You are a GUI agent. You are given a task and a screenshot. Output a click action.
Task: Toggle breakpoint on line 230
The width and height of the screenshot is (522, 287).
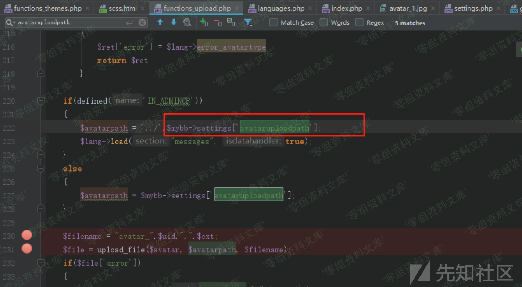[27, 236]
